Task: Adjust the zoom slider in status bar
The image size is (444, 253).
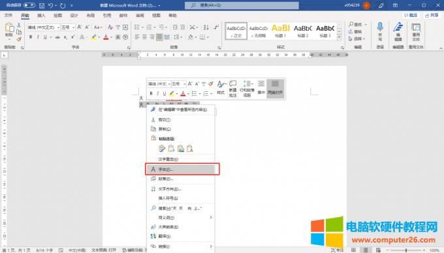Action: [405, 250]
